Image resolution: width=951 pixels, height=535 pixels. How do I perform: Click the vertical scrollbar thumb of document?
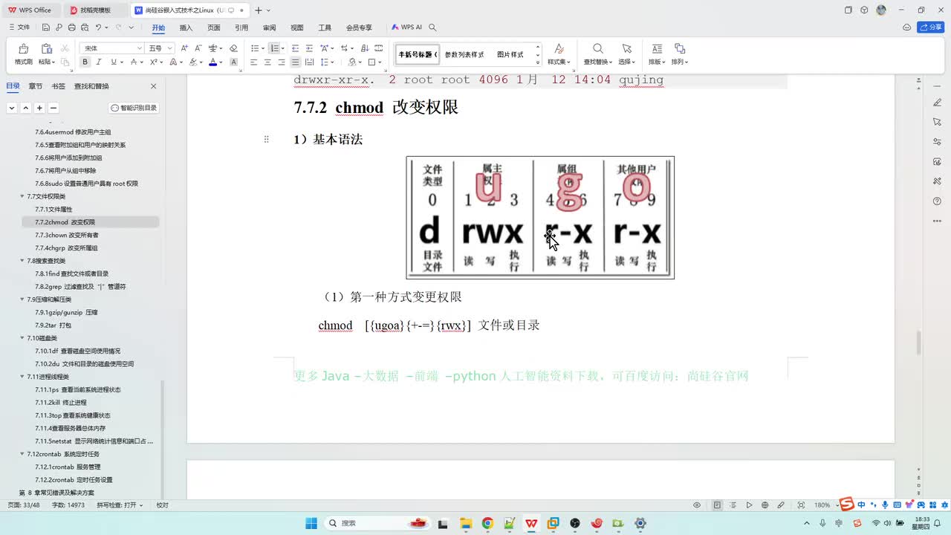(918, 343)
